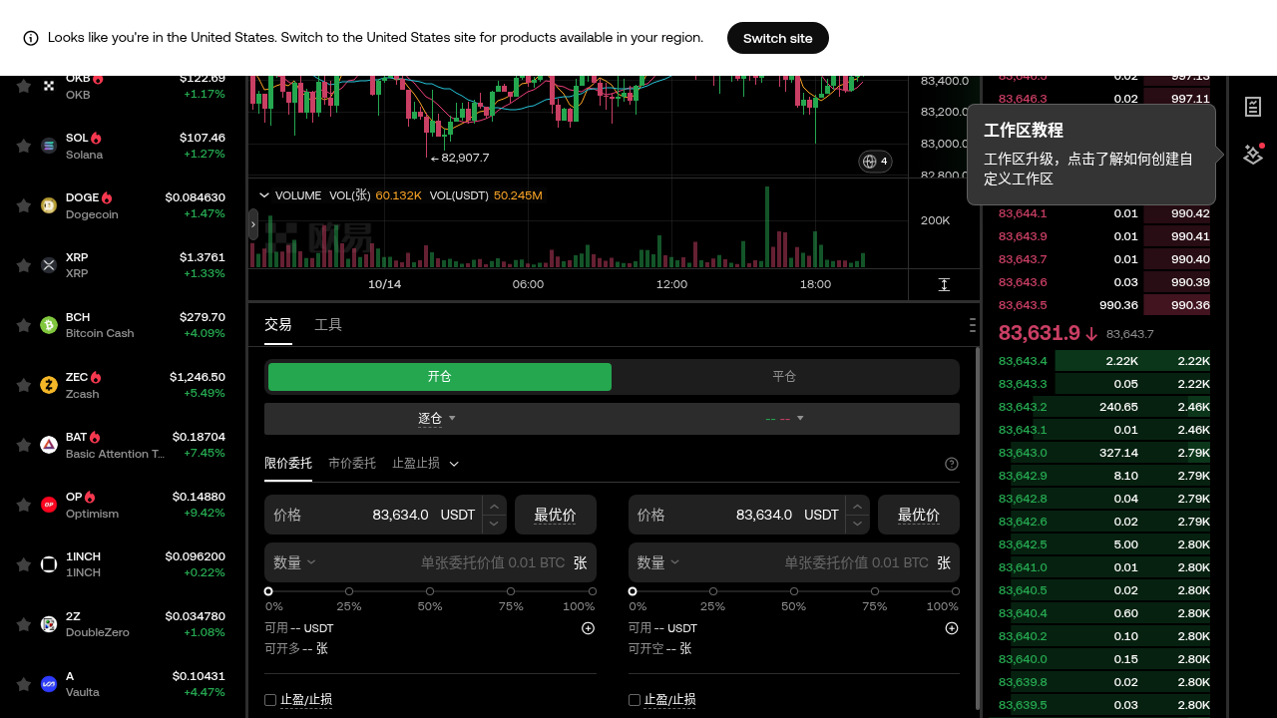Viewport: 1277px width, 718px height.
Task: Decrease long price with down stepper
Action: click(x=494, y=524)
